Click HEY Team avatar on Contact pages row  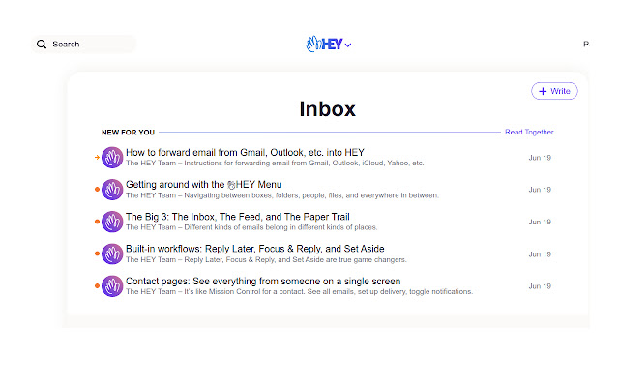click(x=112, y=286)
